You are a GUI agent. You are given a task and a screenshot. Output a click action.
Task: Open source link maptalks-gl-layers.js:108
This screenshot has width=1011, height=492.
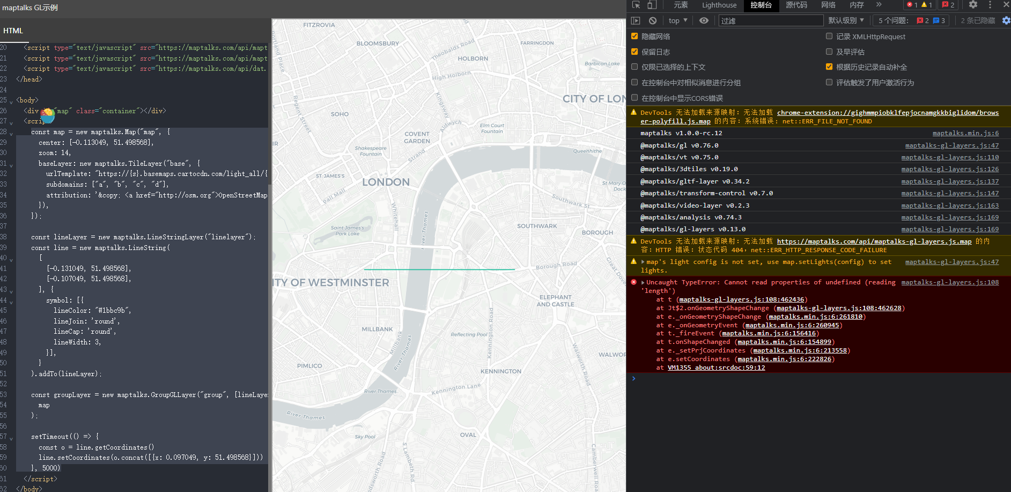pos(950,282)
